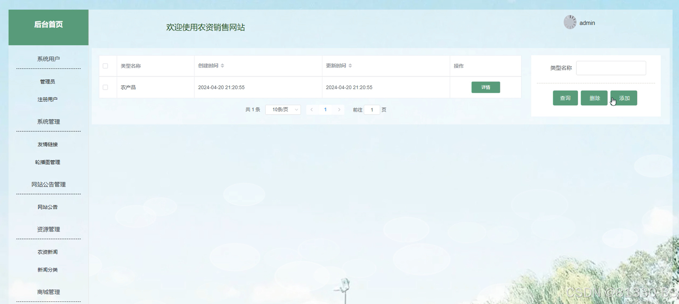Expand 商城管理 menu group
679x304 pixels.
(x=48, y=292)
